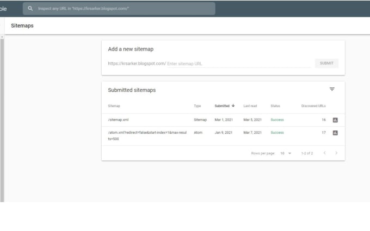
Task: Click the Mar 1, 2021 submitted date
Action: click(x=224, y=120)
